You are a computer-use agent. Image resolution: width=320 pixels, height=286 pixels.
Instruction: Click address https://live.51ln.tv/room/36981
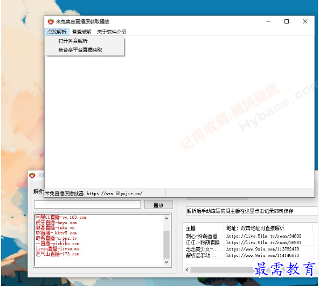click(263, 242)
